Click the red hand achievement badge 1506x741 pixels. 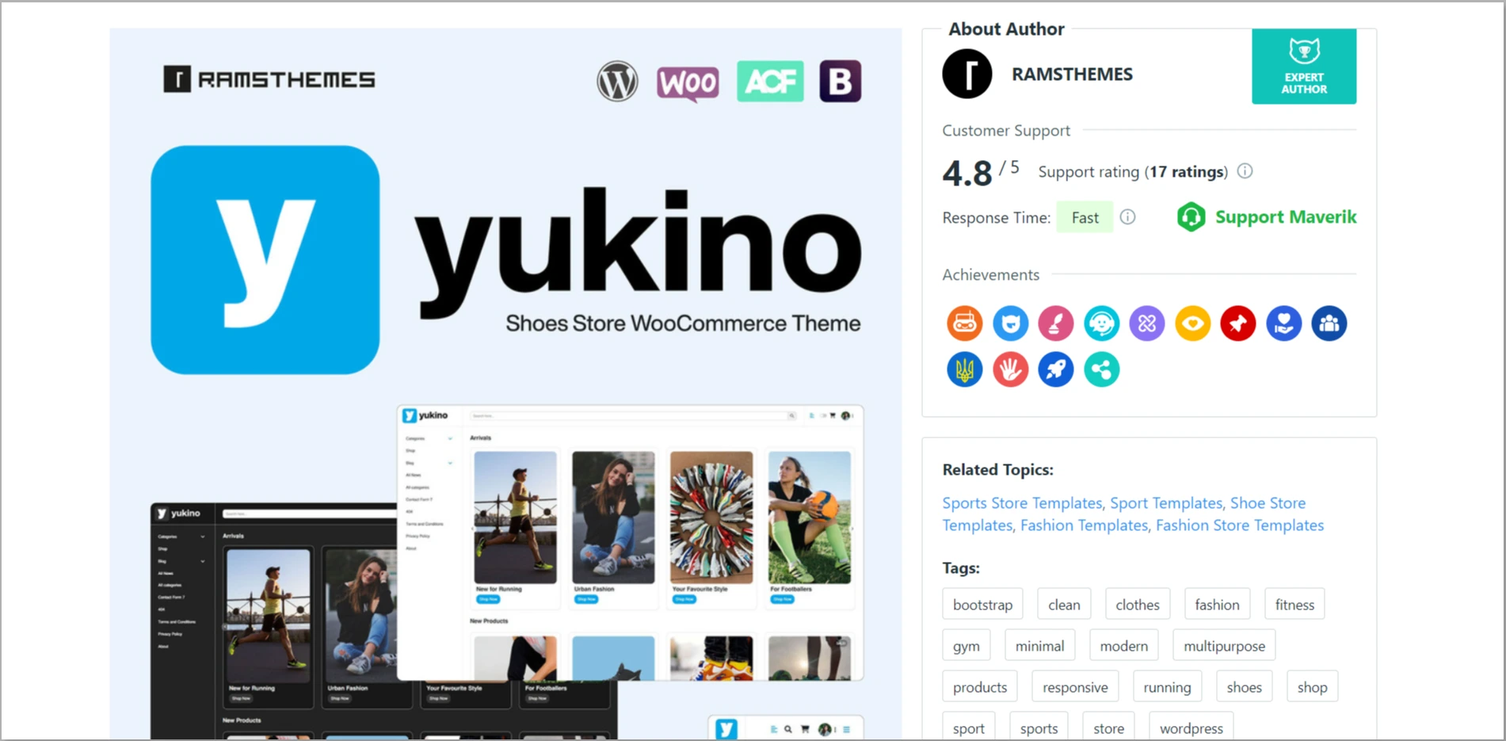(x=1010, y=369)
